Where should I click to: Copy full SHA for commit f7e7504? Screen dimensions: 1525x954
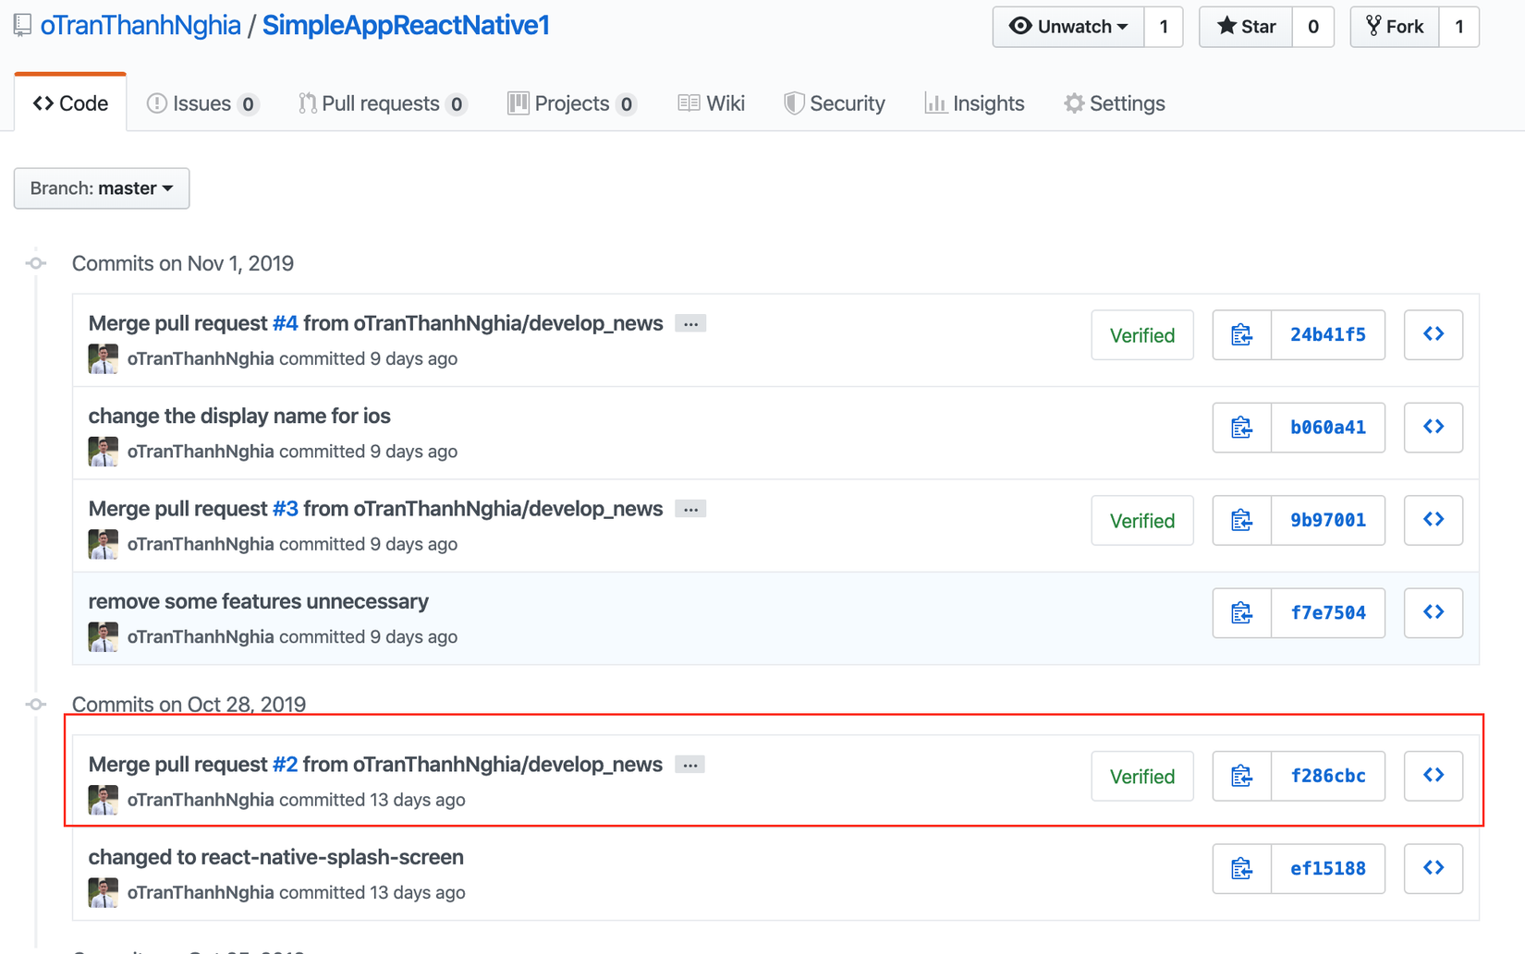coord(1241,613)
